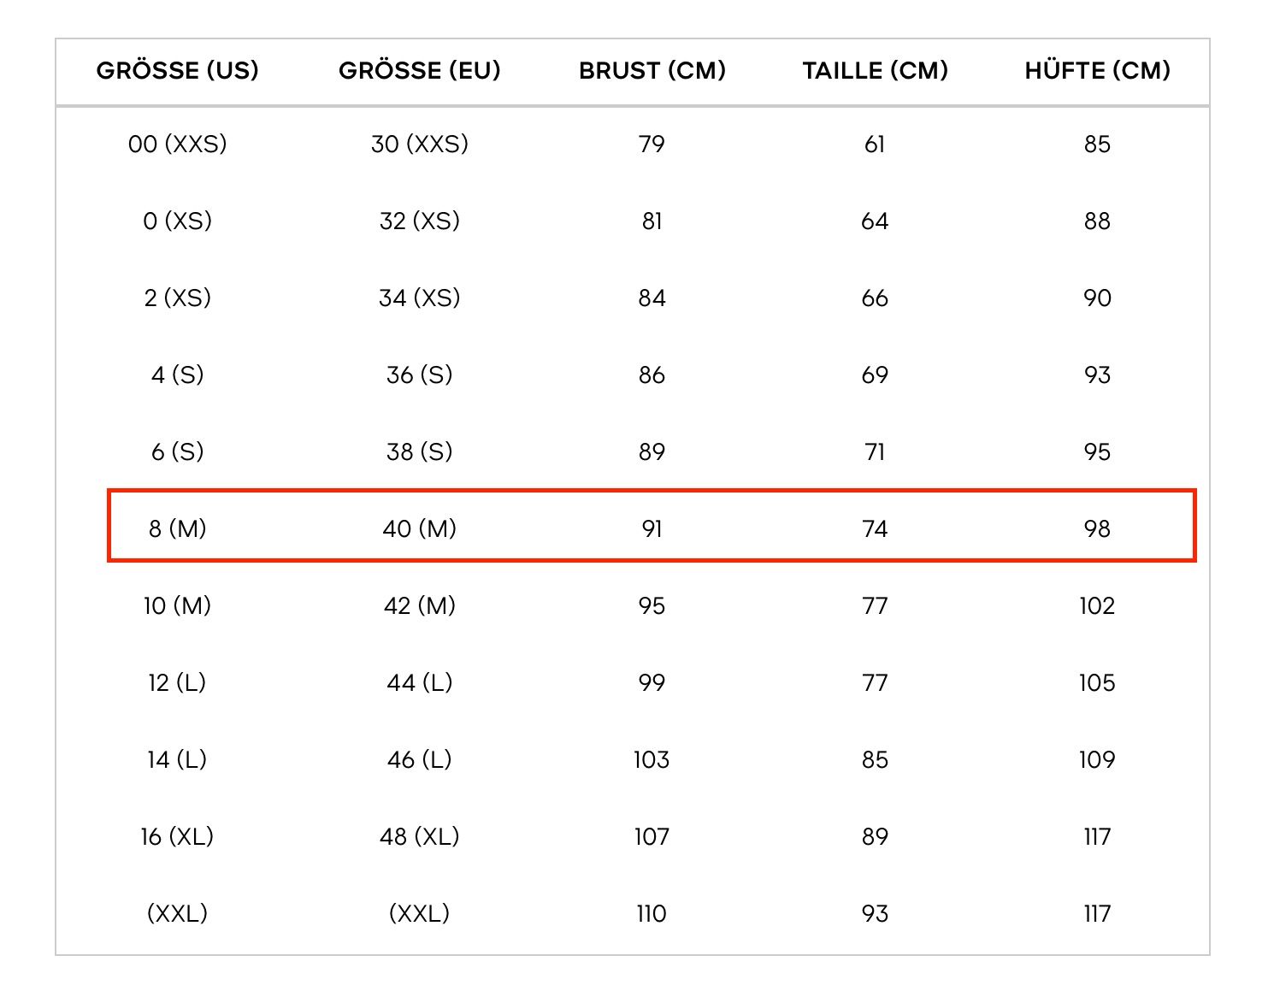Select the 32 (XS) EU size cell
The image size is (1274, 985).
click(420, 221)
